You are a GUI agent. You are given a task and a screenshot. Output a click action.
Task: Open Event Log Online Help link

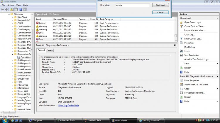tap(68, 106)
